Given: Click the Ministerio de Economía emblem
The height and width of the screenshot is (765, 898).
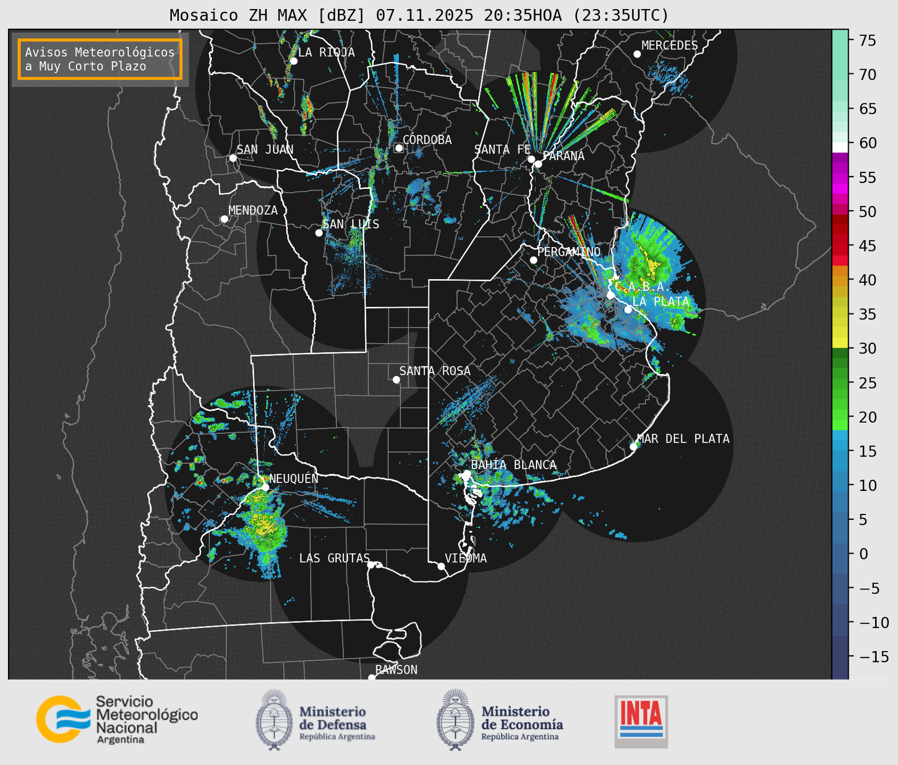Looking at the screenshot, I should (x=455, y=720).
